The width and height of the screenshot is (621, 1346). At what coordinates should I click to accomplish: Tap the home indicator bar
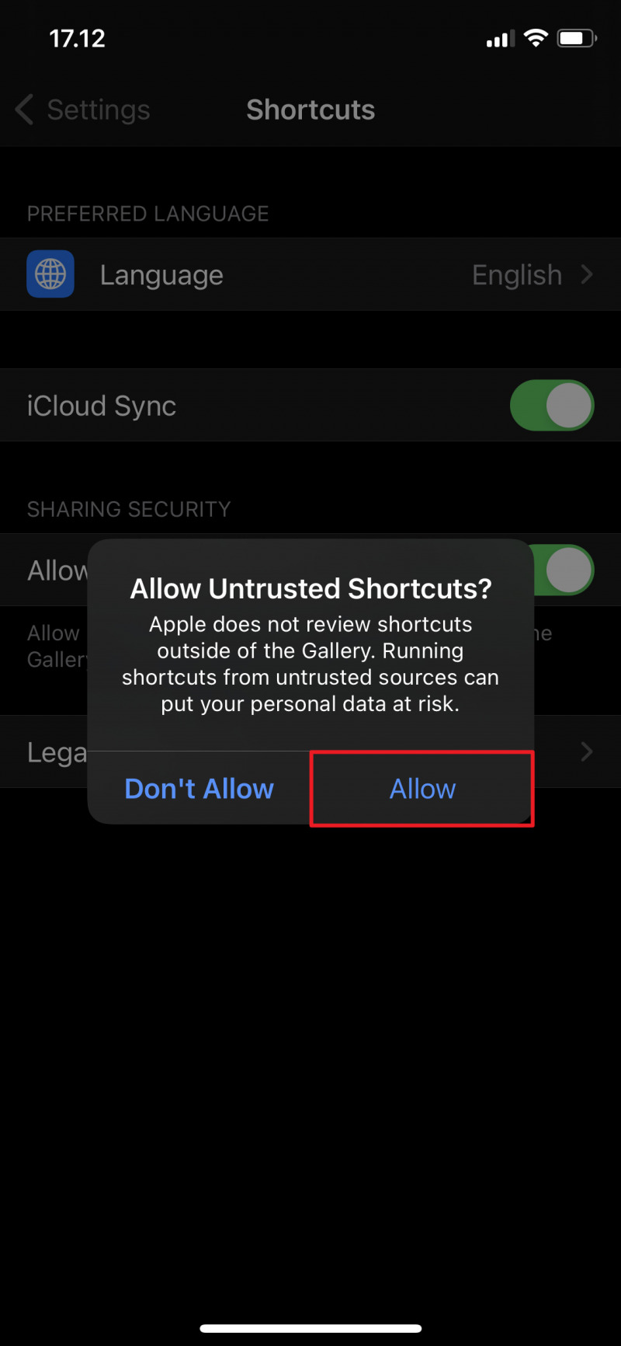coord(310,1328)
